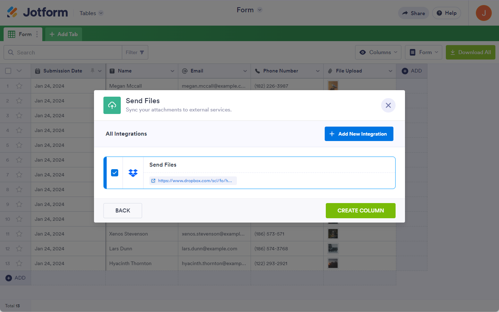
Task: Click the Add Tab tab
Action: (64, 34)
